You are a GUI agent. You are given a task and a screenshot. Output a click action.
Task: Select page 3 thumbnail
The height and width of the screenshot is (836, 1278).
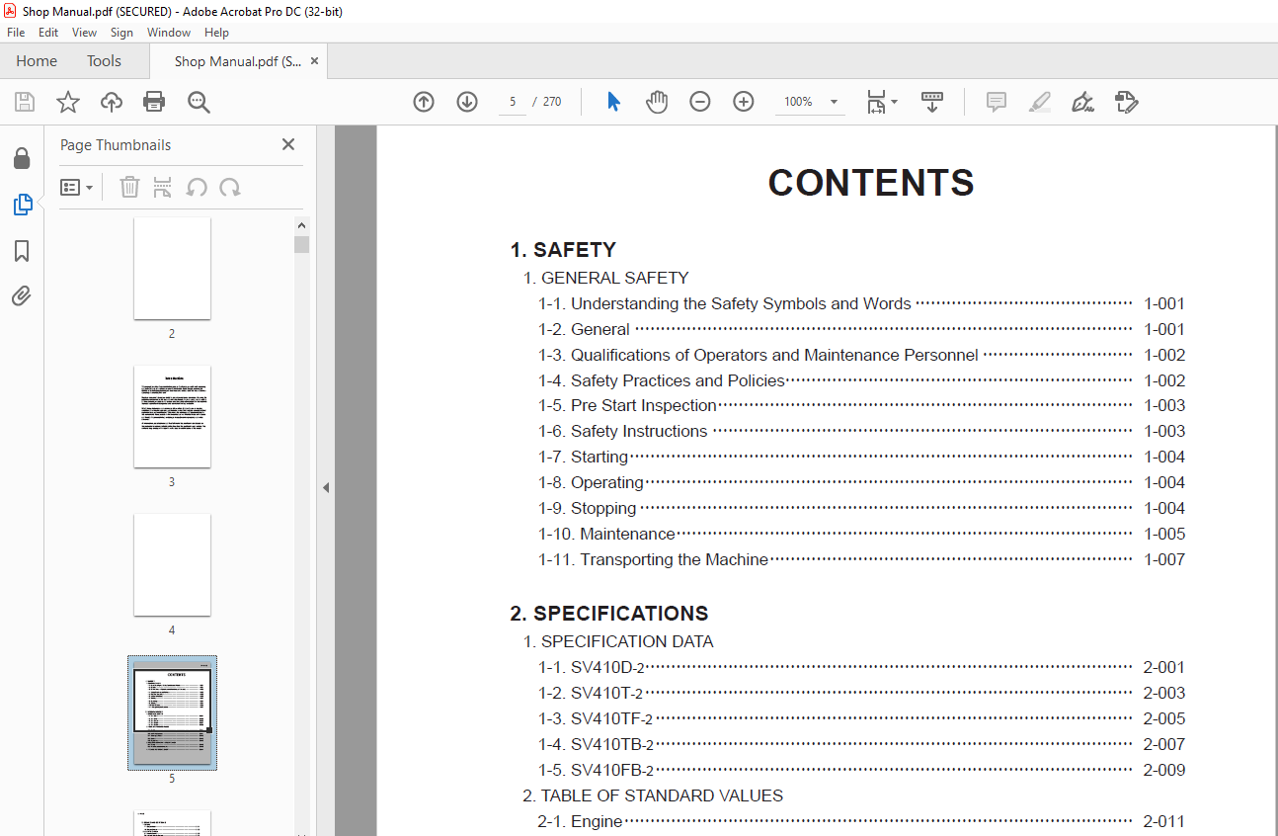click(172, 416)
